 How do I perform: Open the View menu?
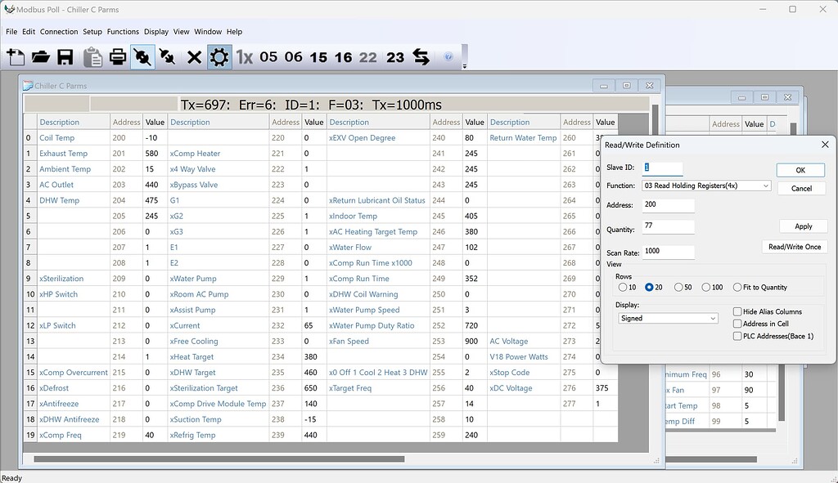coord(181,32)
